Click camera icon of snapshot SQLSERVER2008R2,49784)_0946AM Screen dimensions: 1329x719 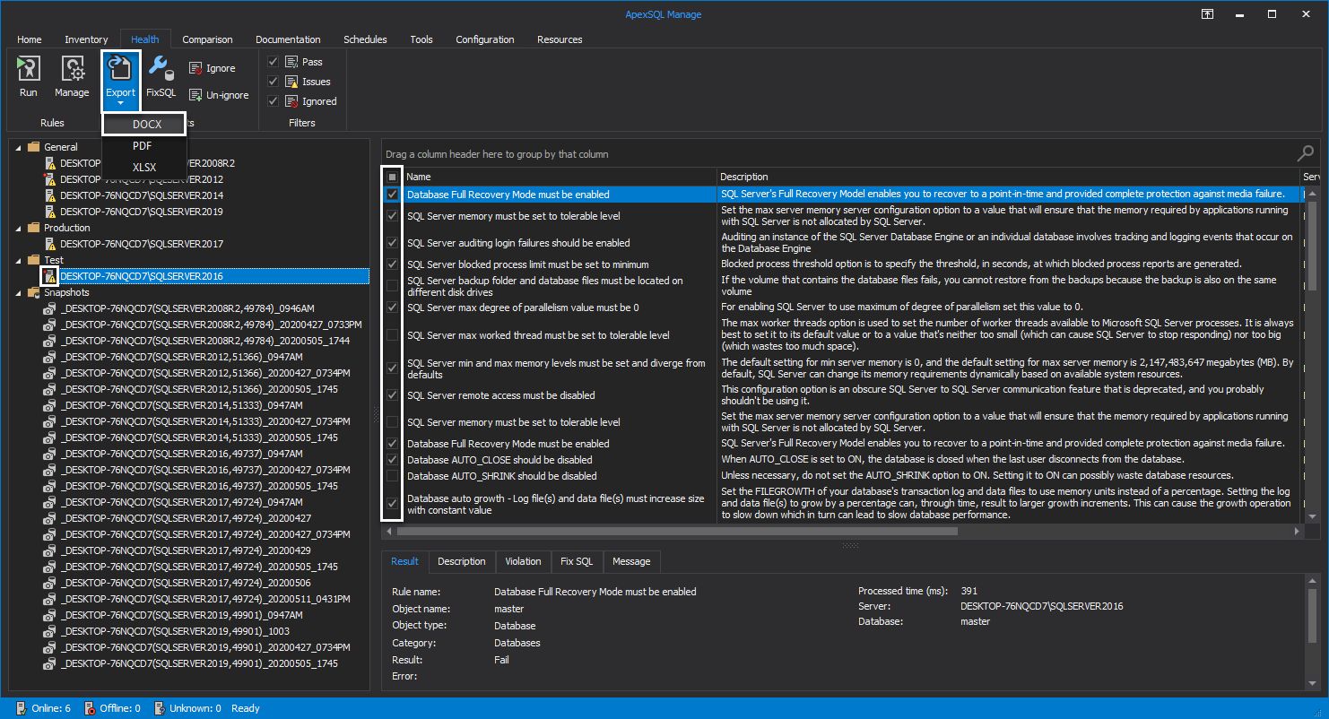50,308
